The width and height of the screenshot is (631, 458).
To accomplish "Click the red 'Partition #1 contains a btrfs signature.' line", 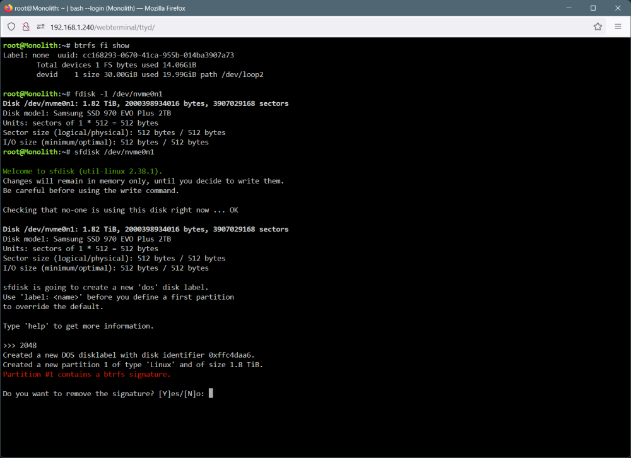I will (x=86, y=374).
